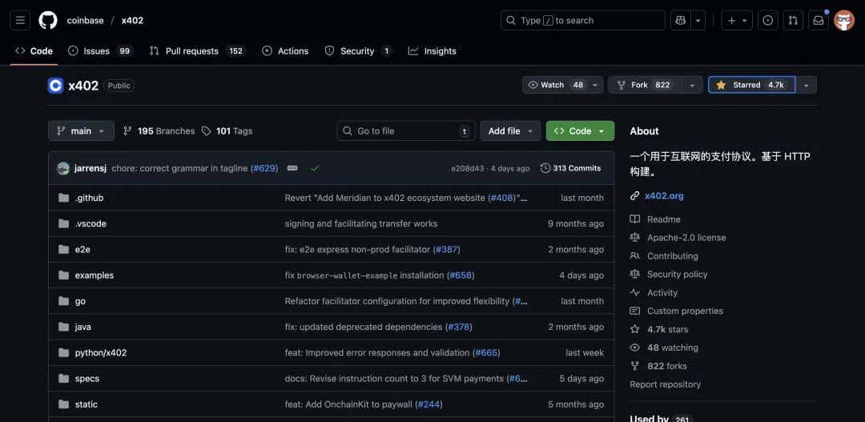This screenshot has width=865, height=422.
Task: Open pull request #665 link
Action: pos(486,352)
